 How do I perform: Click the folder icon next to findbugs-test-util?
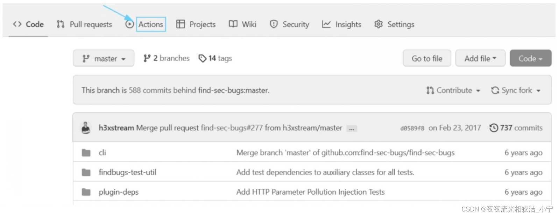pyautogui.click(x=86, y=172)
